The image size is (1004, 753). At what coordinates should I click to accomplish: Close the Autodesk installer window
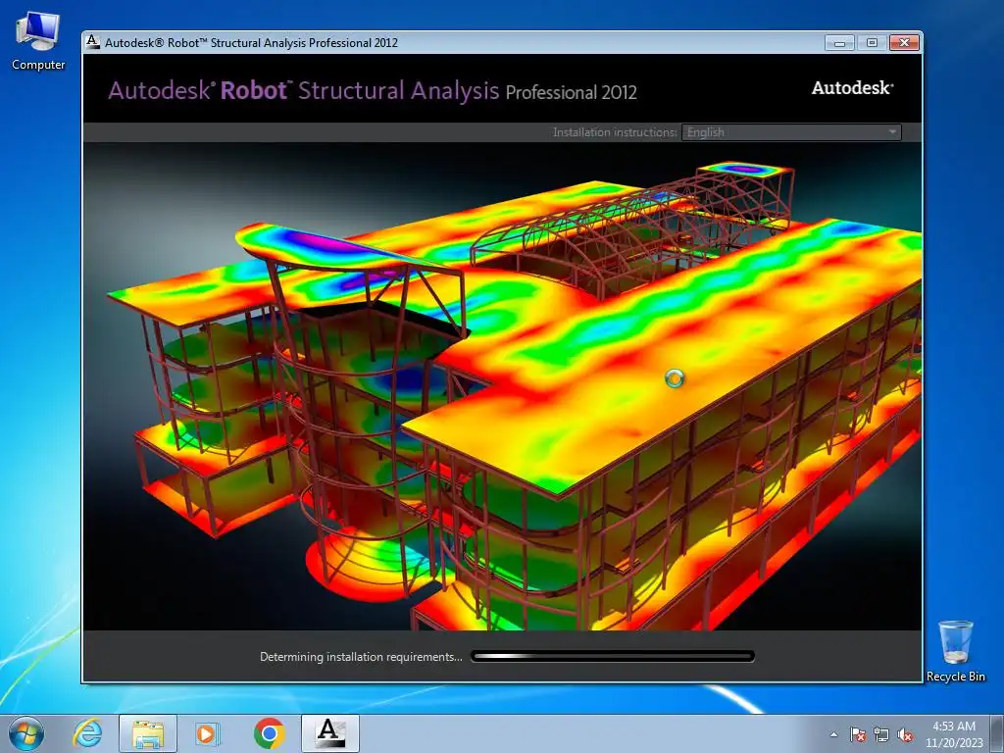(904, 42)
